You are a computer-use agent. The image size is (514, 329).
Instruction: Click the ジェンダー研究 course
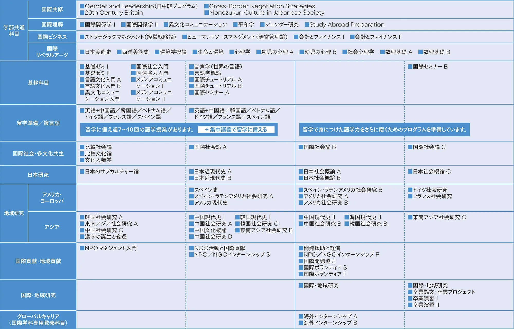click(x=279, y=25)
